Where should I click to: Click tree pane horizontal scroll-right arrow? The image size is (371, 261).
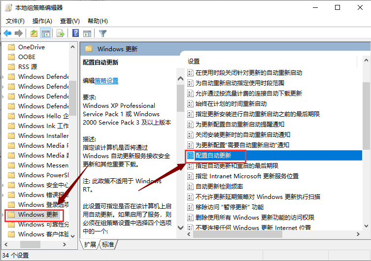tap(65, 244)
